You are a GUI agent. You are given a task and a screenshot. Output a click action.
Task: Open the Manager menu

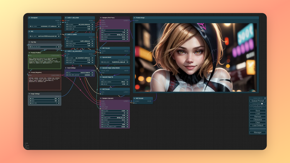point(258,132)
